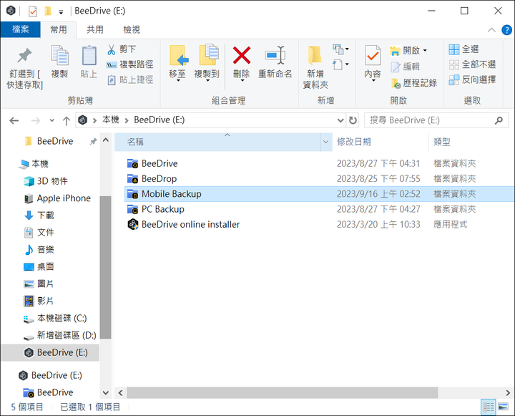Open the easy access dropdown in ribbon
The width and height of the screenshot is (515, 416).
click(340, 64)
